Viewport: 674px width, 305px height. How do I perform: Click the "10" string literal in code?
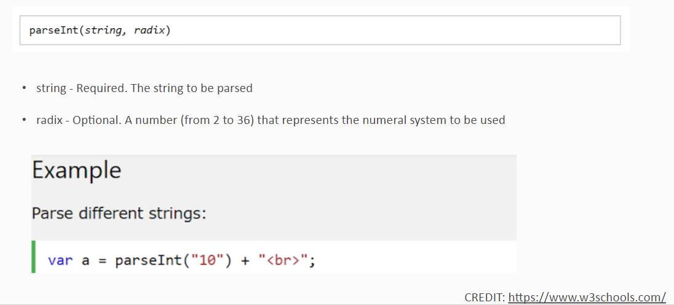(x=208, y=260)
